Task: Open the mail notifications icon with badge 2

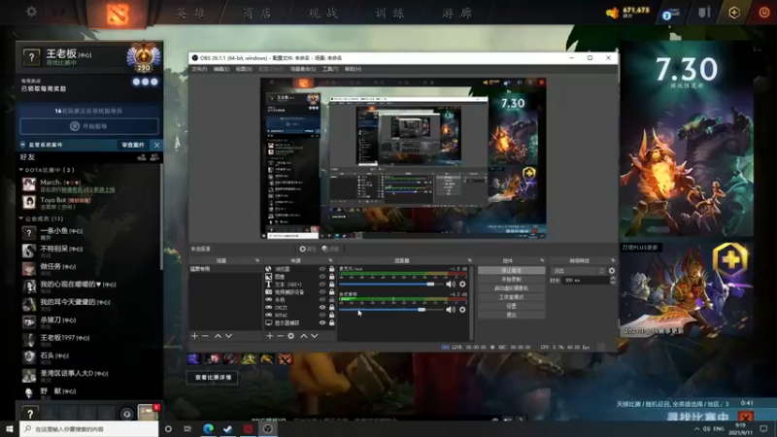Action: pos(670,14)
